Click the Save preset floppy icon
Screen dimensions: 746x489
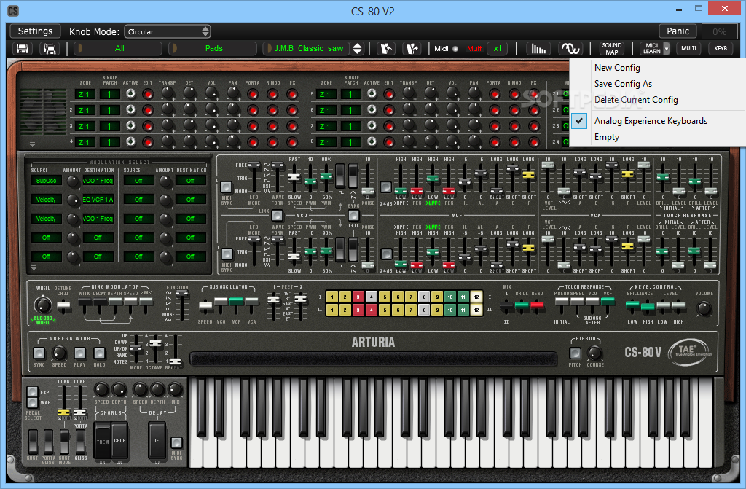[x=23, y=49]
